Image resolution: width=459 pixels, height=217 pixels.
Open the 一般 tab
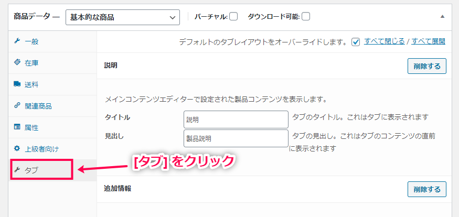point(52,41)
